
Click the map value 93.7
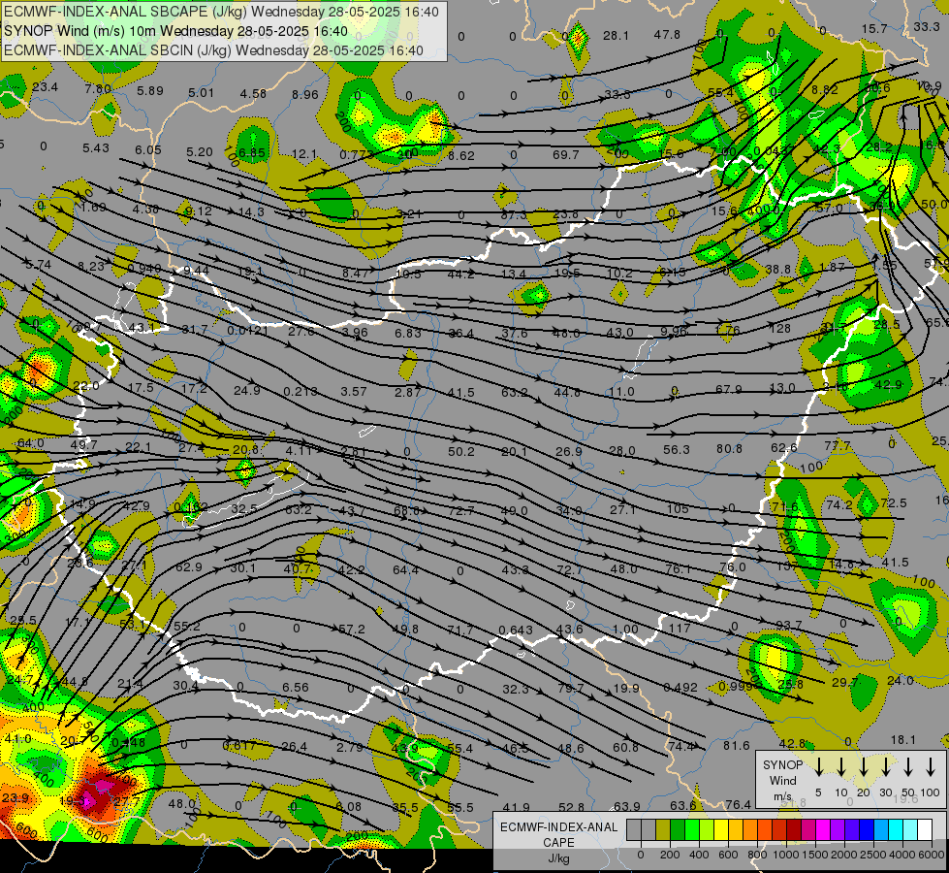[x=789, y=625]
